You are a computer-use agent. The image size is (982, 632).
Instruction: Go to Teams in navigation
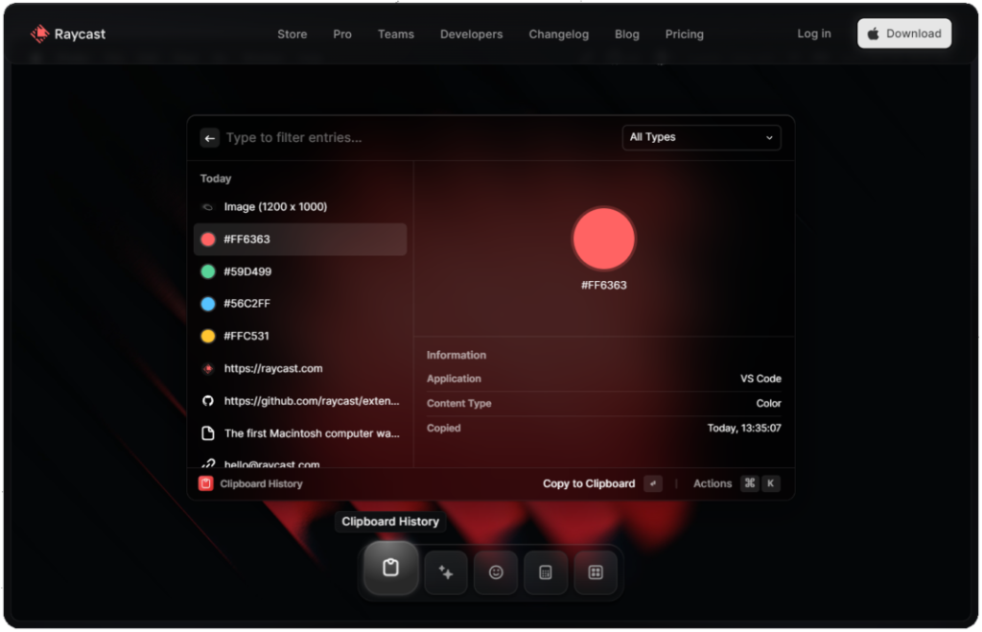click(396, 35)
